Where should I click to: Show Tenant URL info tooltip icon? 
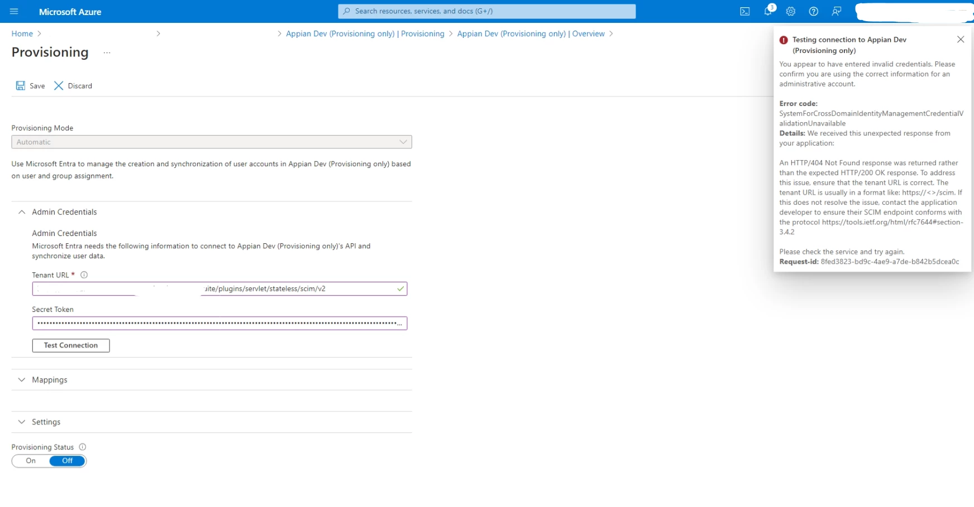point(84,275)
